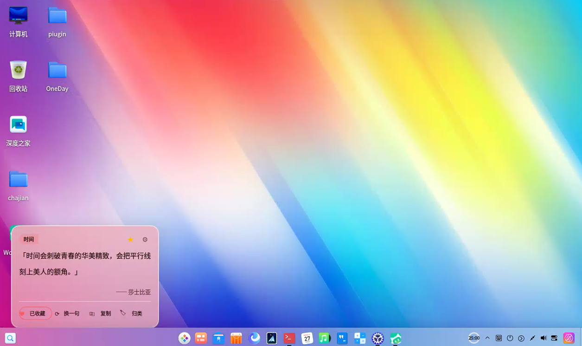Select the OneDay folder on the desktop
The height and width of the screenshot is (346, 582).
click(x=57, y=76)
